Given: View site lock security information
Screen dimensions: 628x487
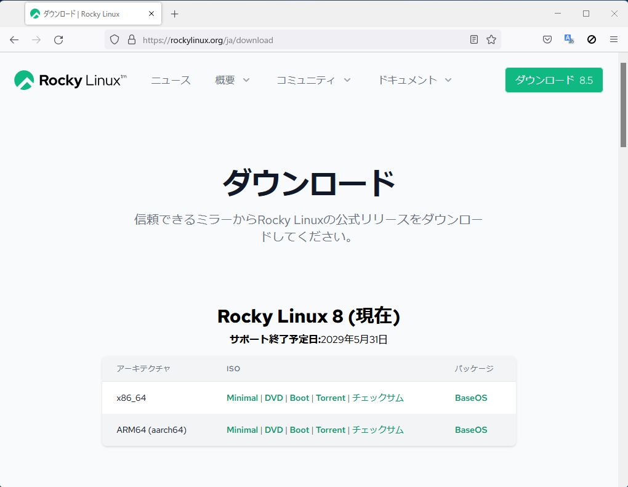Looking at the screenshot, I should point(131,40).
